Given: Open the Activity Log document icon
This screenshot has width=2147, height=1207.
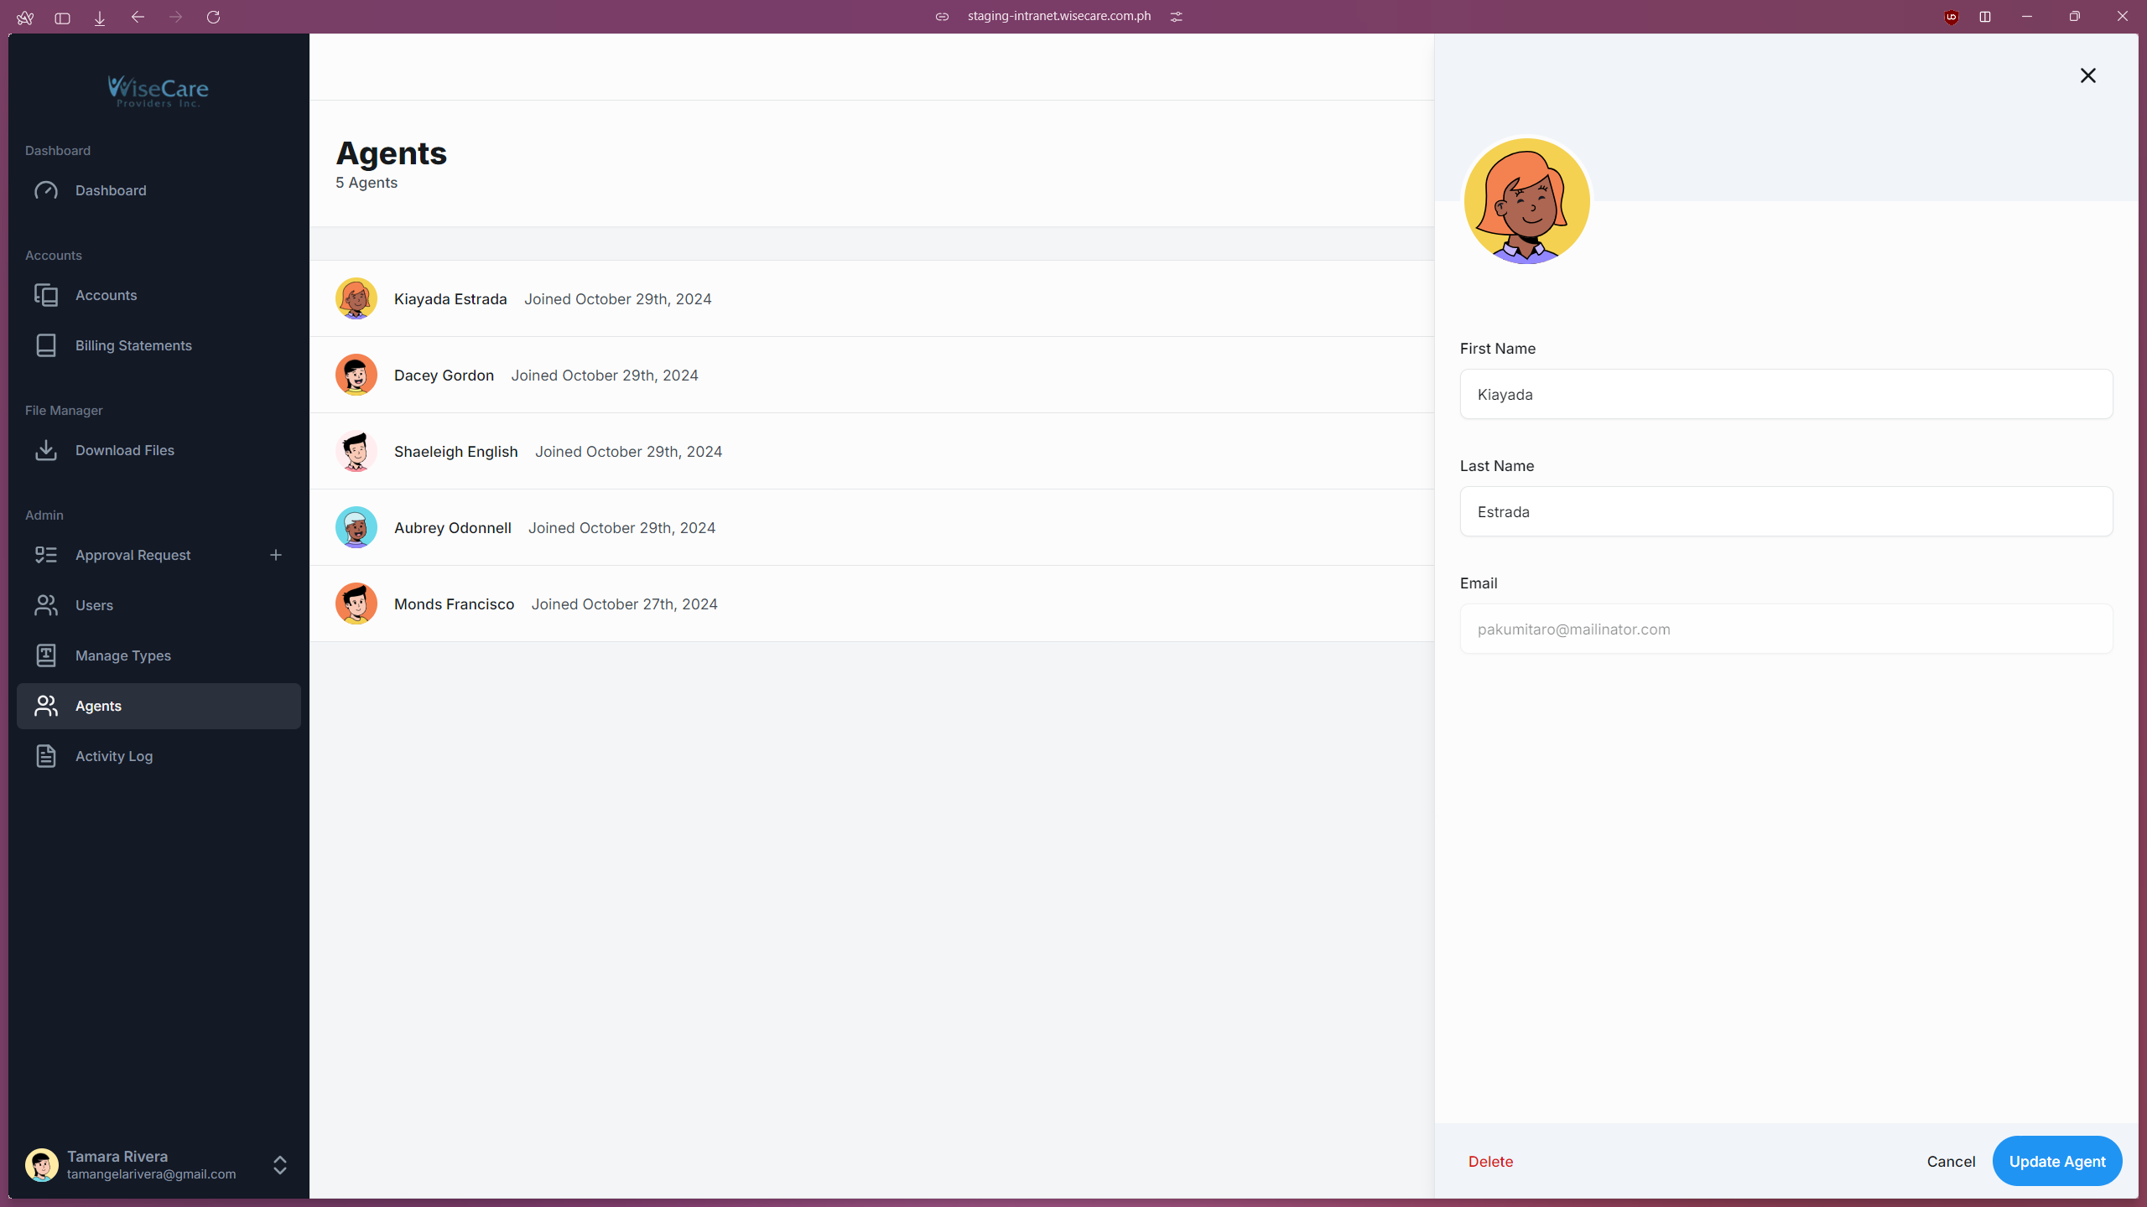Looking at the screenshot, I should coord(46,756).
